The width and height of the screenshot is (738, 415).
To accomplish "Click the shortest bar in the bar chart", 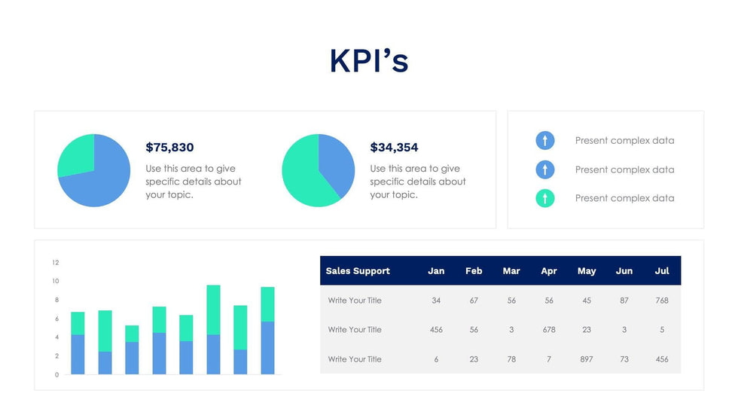I will (x=132, y=350).
